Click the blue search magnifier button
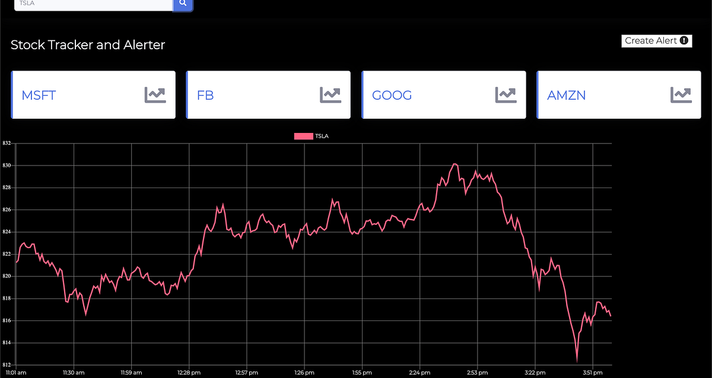 (183, 4)
